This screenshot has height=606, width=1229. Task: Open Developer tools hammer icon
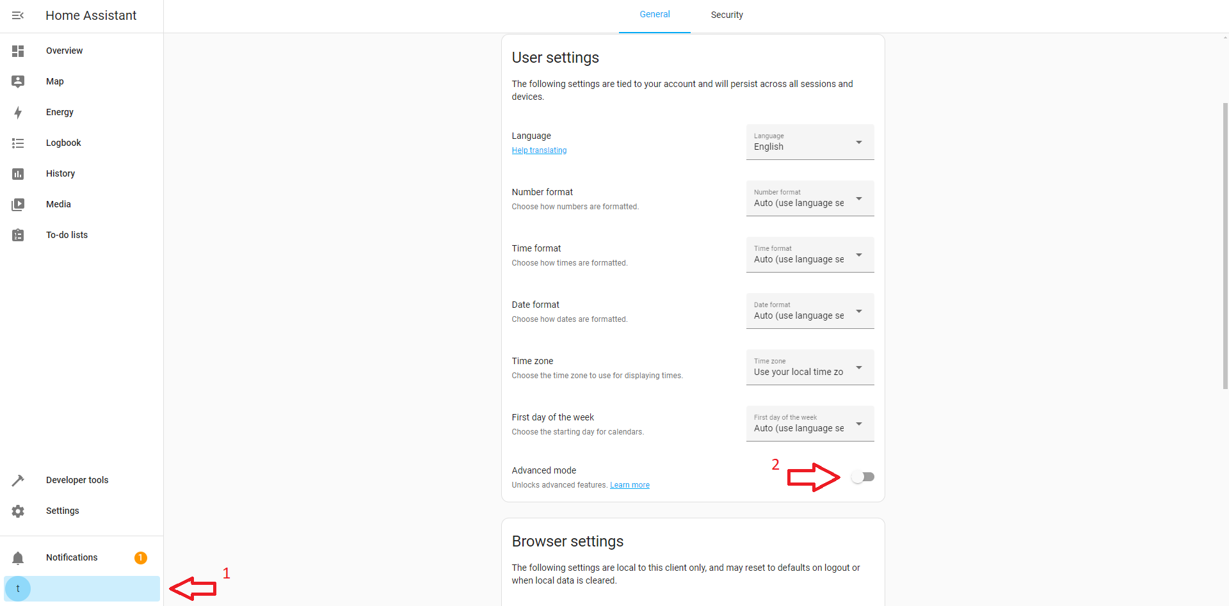[18, 481]
